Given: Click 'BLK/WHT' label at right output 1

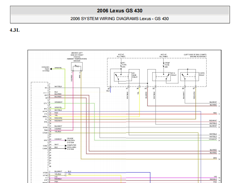Looking at the screenshot, I should (x=213, y=102).
